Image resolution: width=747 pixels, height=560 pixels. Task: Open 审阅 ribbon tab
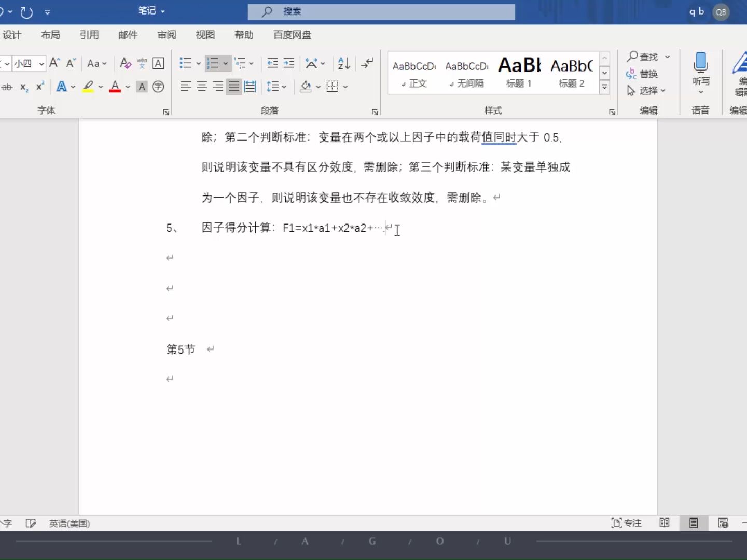tap(167, 35)
